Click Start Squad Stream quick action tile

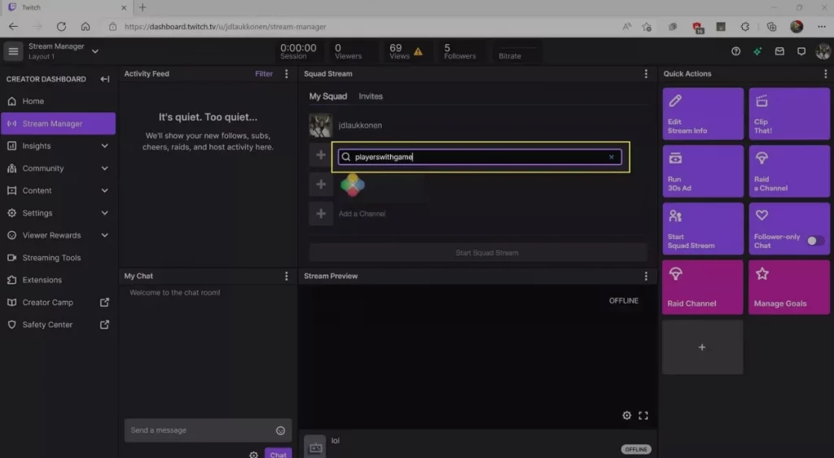(x=703, y=229)
